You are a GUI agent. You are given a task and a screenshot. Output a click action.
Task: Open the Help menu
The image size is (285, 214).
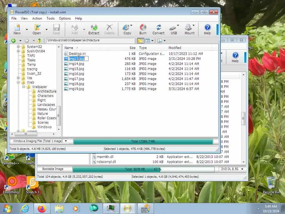click(78, 18)
